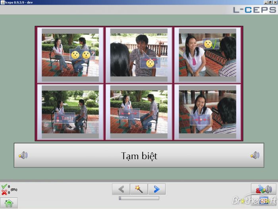Click the magic wand hint button
The image size is (278, 209).
139,189
